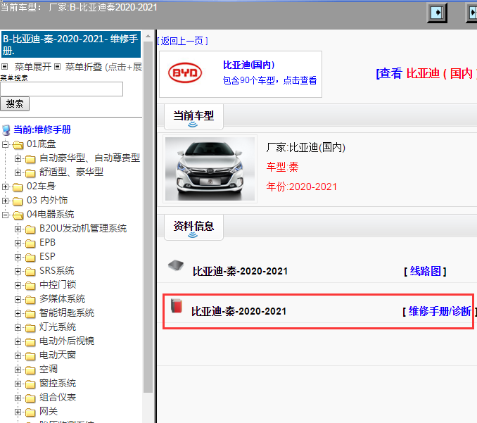Click the 菜单折叠 menu option
The height and width of the screenshot is (423, 477).
[83, 67]
